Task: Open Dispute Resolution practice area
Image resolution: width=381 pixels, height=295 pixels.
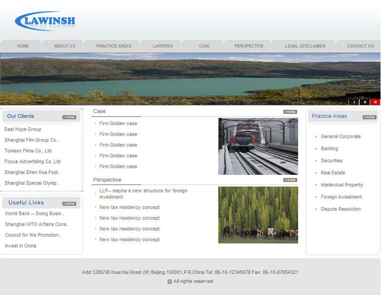Action: [341, 209]
